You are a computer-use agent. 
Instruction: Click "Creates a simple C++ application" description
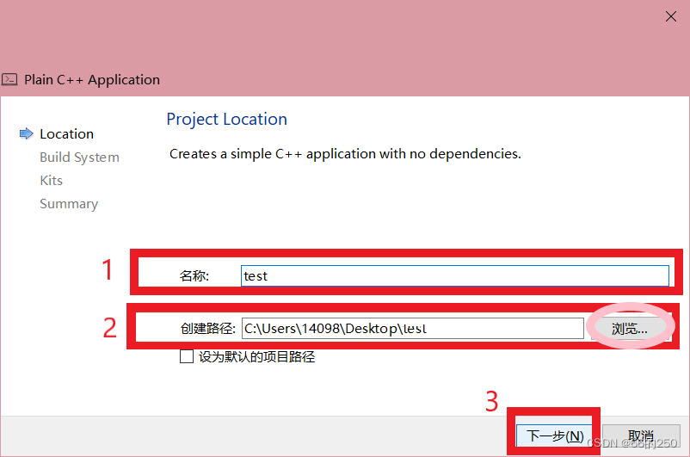click(x=345, y=154)
